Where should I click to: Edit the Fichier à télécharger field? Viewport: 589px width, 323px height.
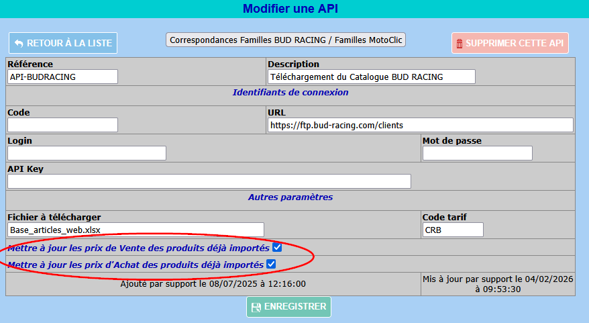(136, 230)
